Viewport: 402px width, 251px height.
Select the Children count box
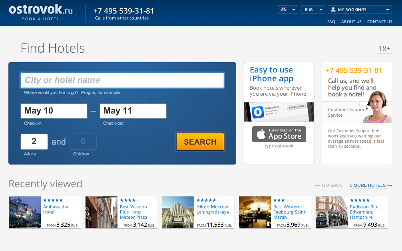pyautogui.click(x=84, y=141)
